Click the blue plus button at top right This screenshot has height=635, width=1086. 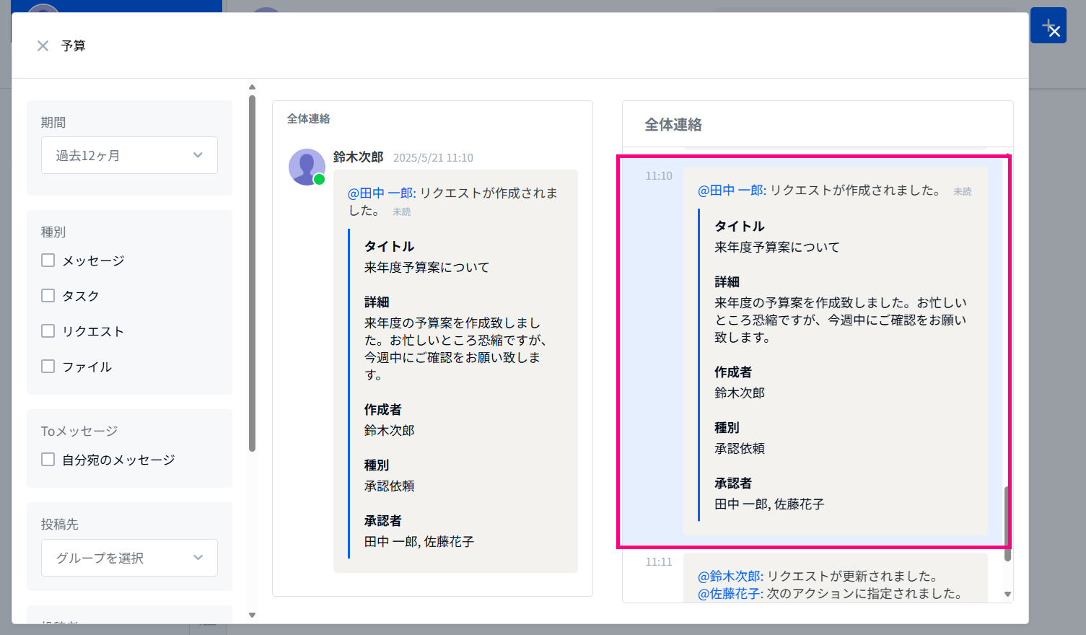(1048, 25)
